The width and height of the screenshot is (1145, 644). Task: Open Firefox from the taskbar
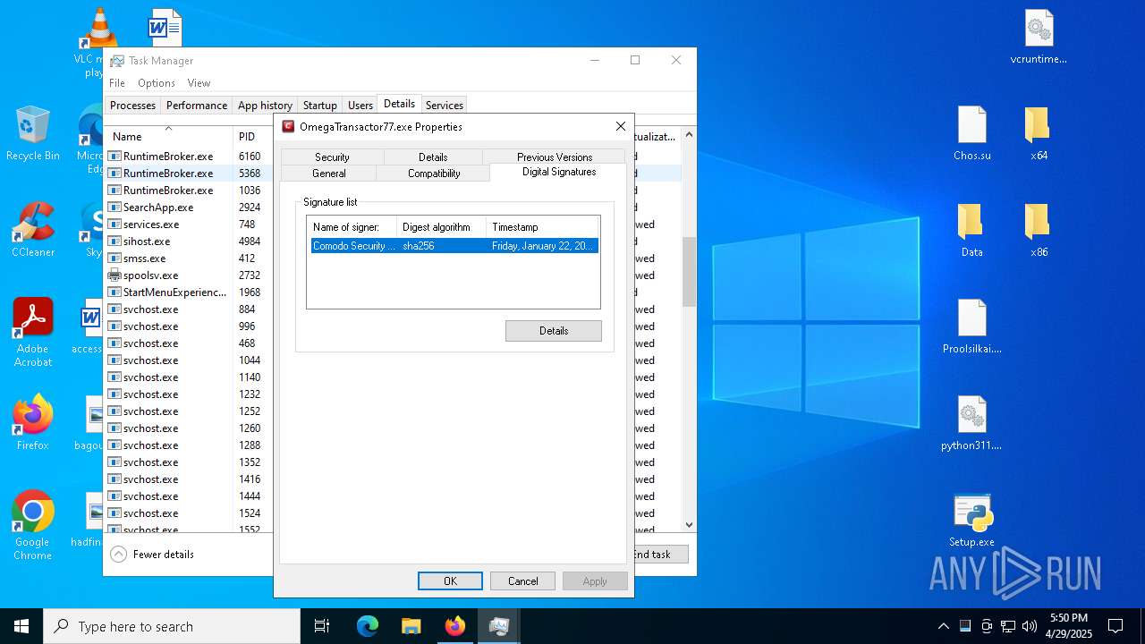(x=454, y=626)
